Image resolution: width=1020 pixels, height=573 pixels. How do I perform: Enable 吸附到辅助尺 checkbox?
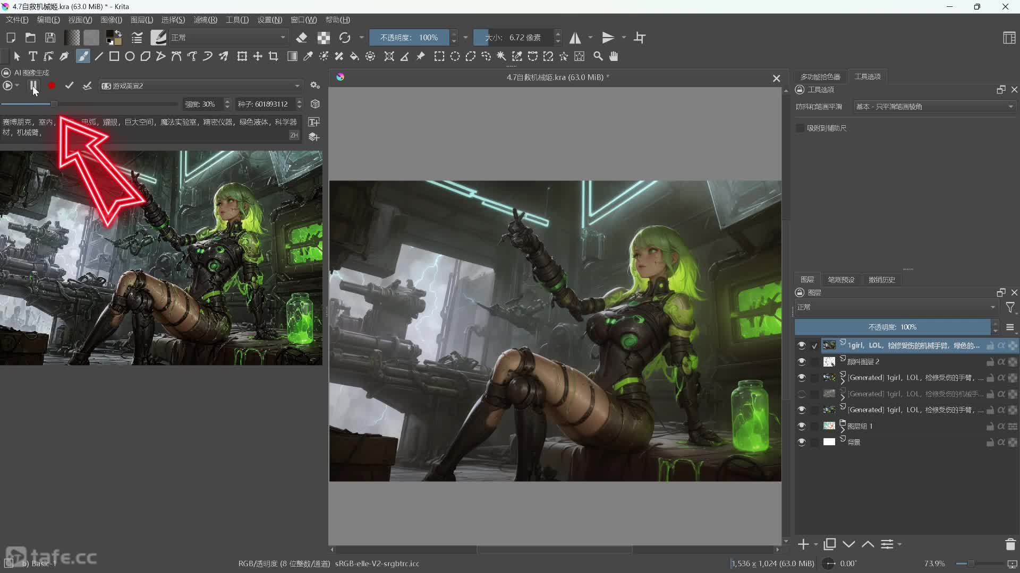800,128
